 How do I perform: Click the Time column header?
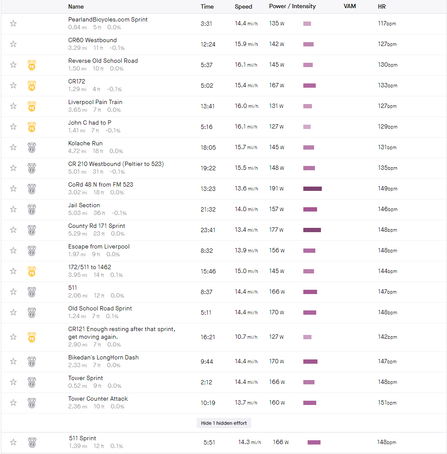(207, 6)
